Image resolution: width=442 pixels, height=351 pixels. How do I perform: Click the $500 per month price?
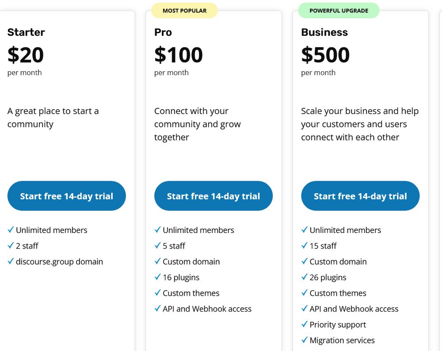pyautogui.click(x=325, y=55)
